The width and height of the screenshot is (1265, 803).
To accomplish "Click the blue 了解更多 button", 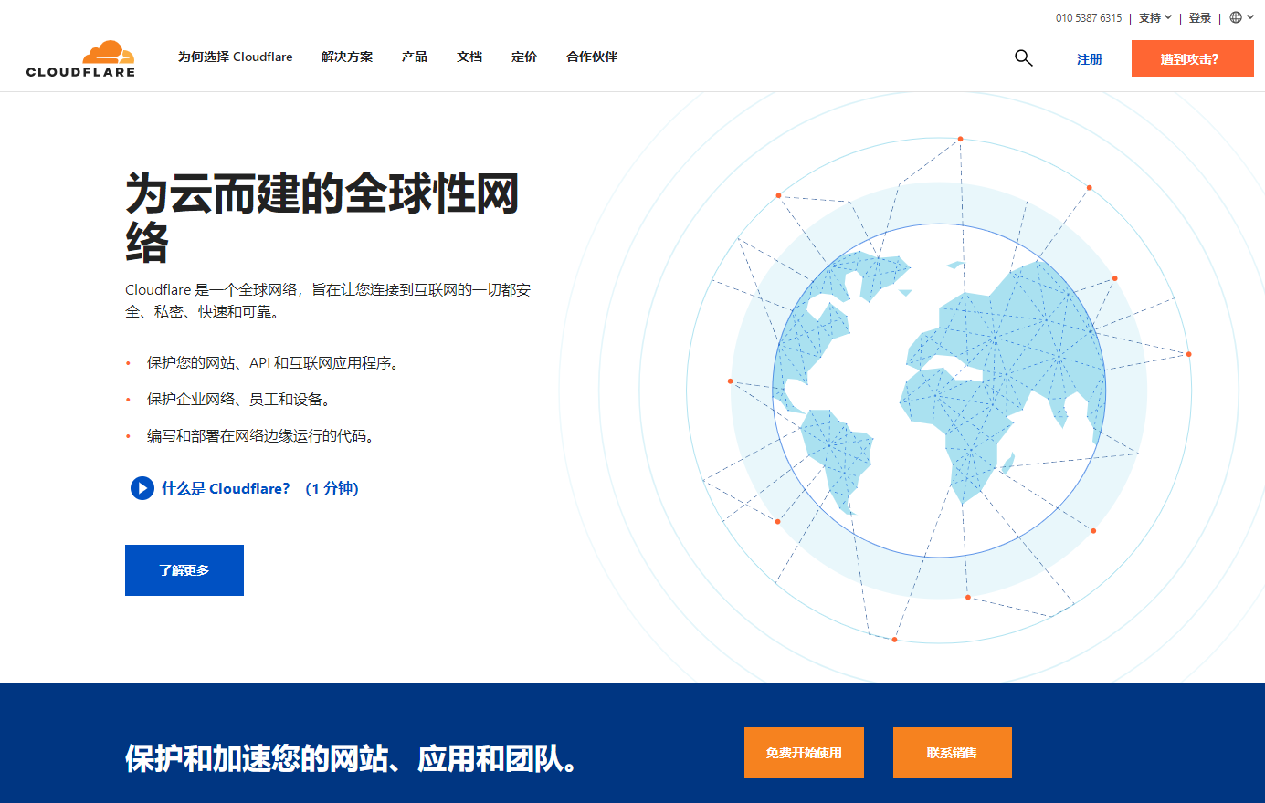I will click(x=184, y=570).
